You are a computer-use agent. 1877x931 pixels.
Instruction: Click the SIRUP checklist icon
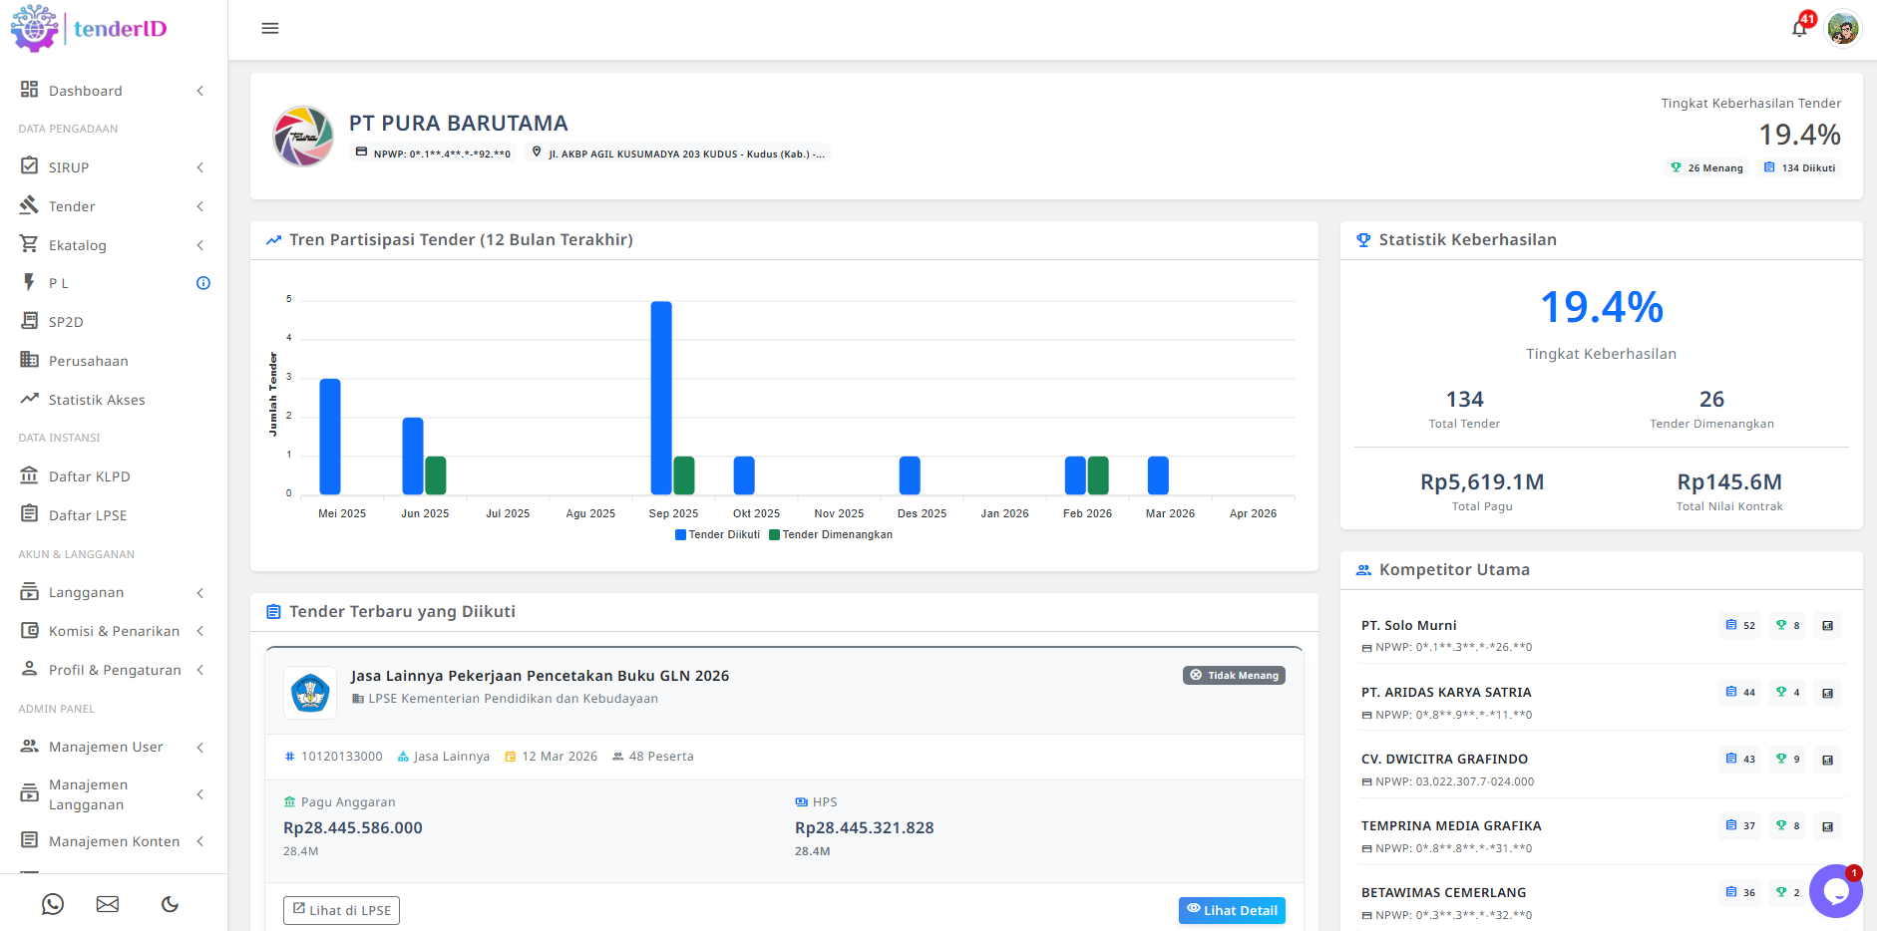pyautogui.click(x=30, y=166)
